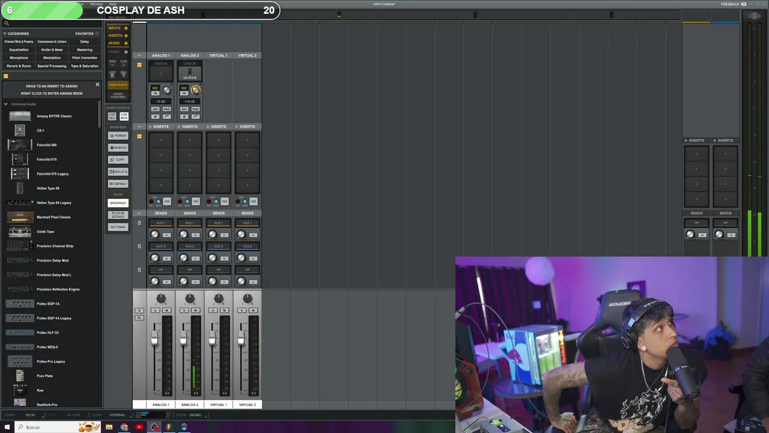Click the Analog 1 pan knob

[x=161, y=299]
